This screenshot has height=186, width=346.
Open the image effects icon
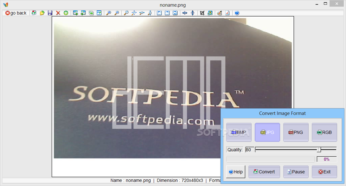click(210, 13)
